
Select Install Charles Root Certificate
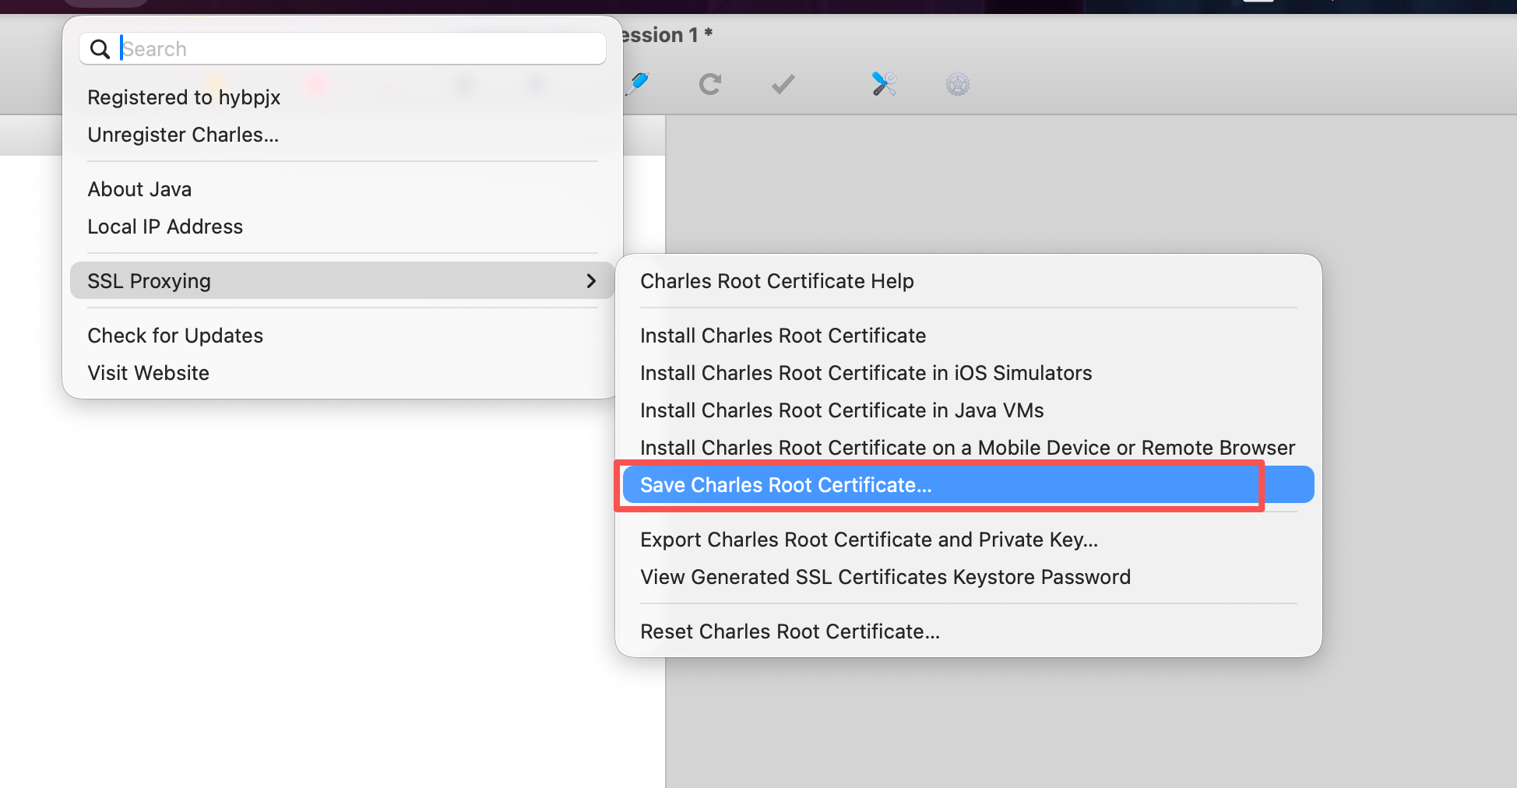[783, 336]
